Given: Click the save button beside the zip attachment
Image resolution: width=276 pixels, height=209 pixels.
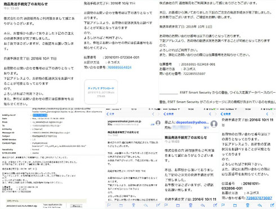Looking at the screenshot, I should [76, 206].
